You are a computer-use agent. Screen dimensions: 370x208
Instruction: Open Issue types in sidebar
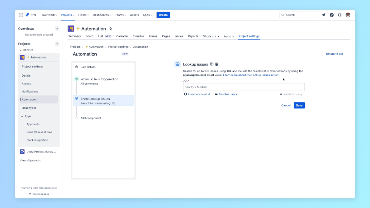coord(29,108)
